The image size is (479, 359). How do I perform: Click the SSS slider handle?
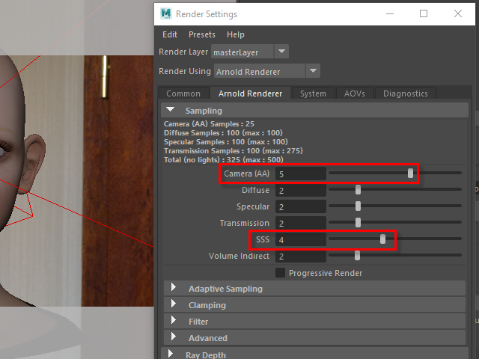pyautogui.click(x=383, y=239)
